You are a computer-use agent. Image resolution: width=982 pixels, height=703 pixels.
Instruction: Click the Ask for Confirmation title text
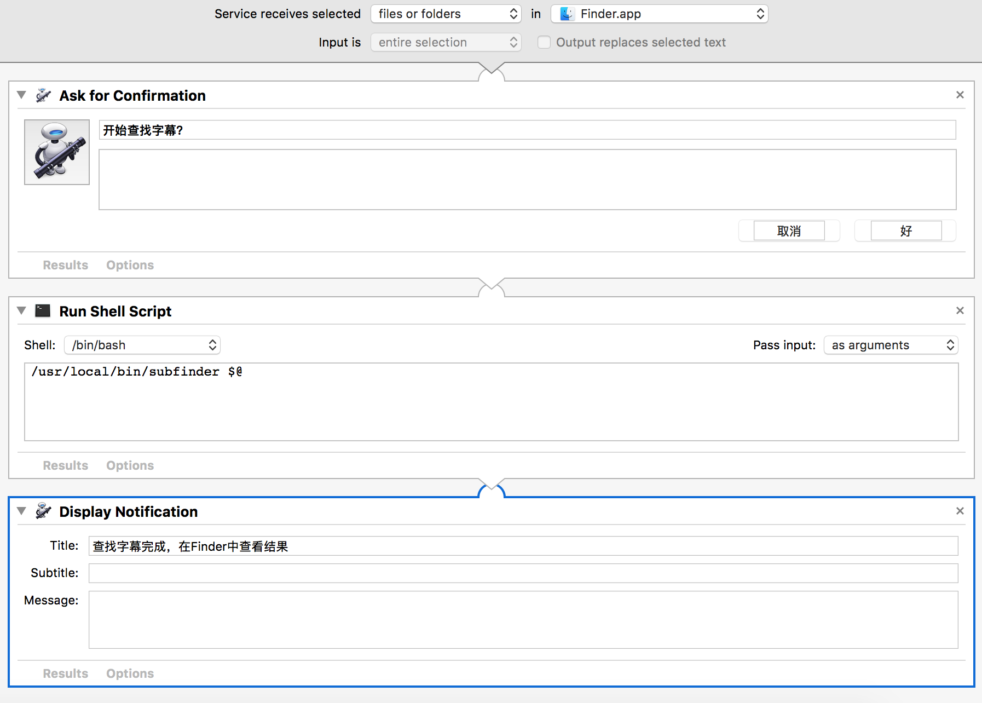click(132, 96)
